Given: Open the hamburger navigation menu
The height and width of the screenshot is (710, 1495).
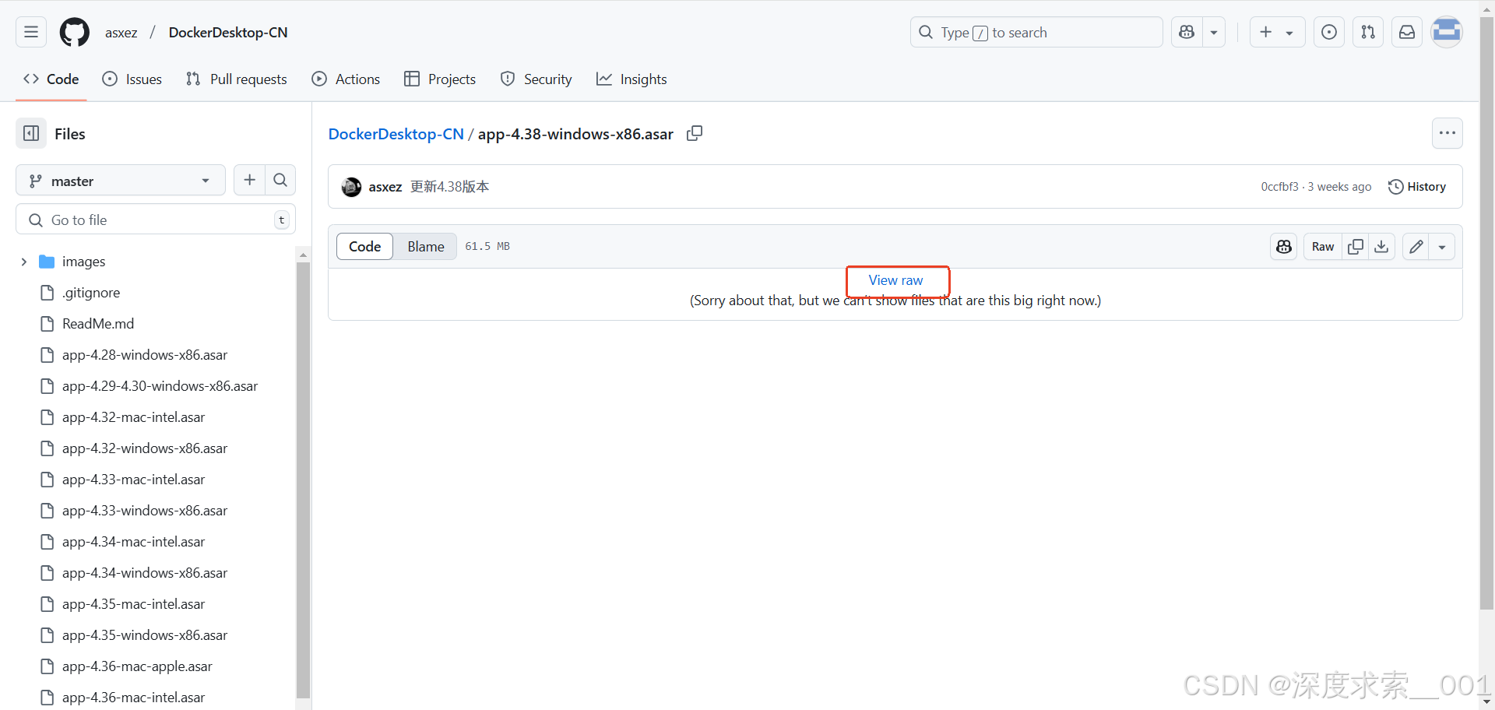Looking at the screenshot, I should (x=31, y=32).
